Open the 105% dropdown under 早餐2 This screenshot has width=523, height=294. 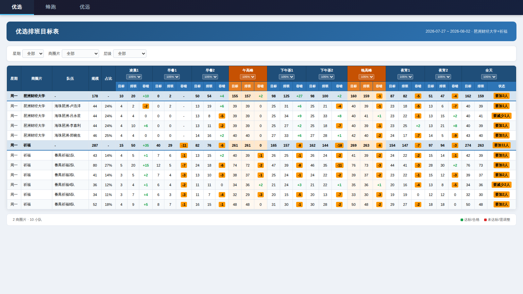point(210,77)
